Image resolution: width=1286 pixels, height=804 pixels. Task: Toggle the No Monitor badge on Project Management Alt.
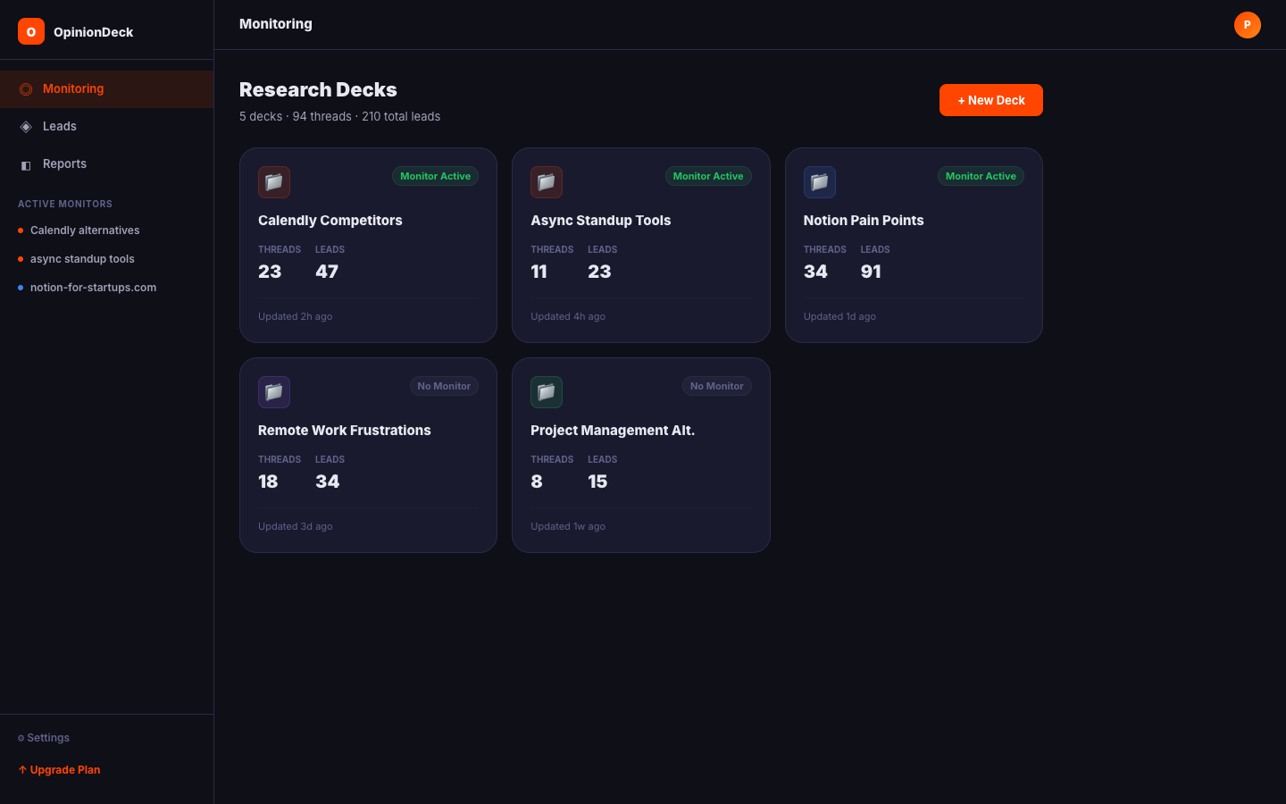[x=716, y=386]
